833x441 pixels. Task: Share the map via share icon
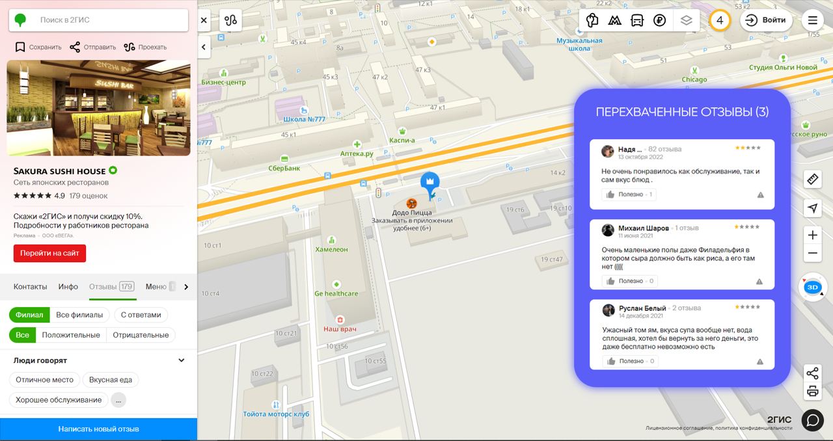coord(812,373)
